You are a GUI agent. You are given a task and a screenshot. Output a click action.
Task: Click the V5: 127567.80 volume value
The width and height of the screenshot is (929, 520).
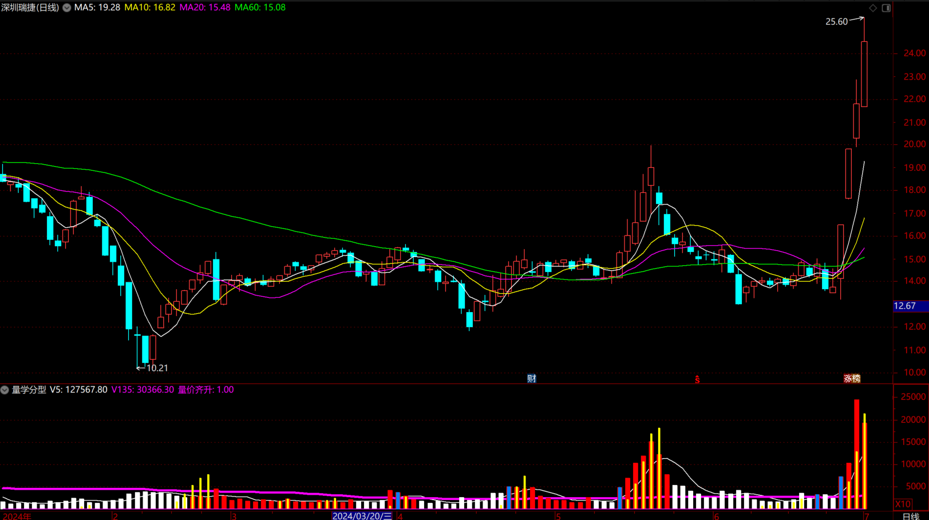coord(78,390)
